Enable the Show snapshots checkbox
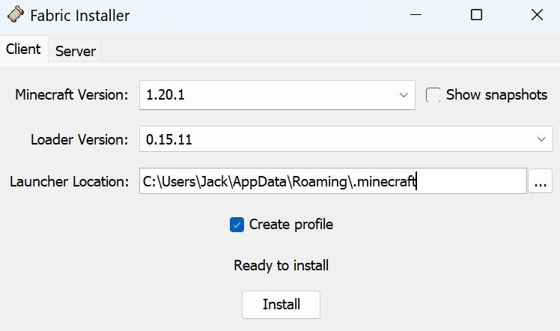This screenshot has width=560, height=331. click(433, 95)
